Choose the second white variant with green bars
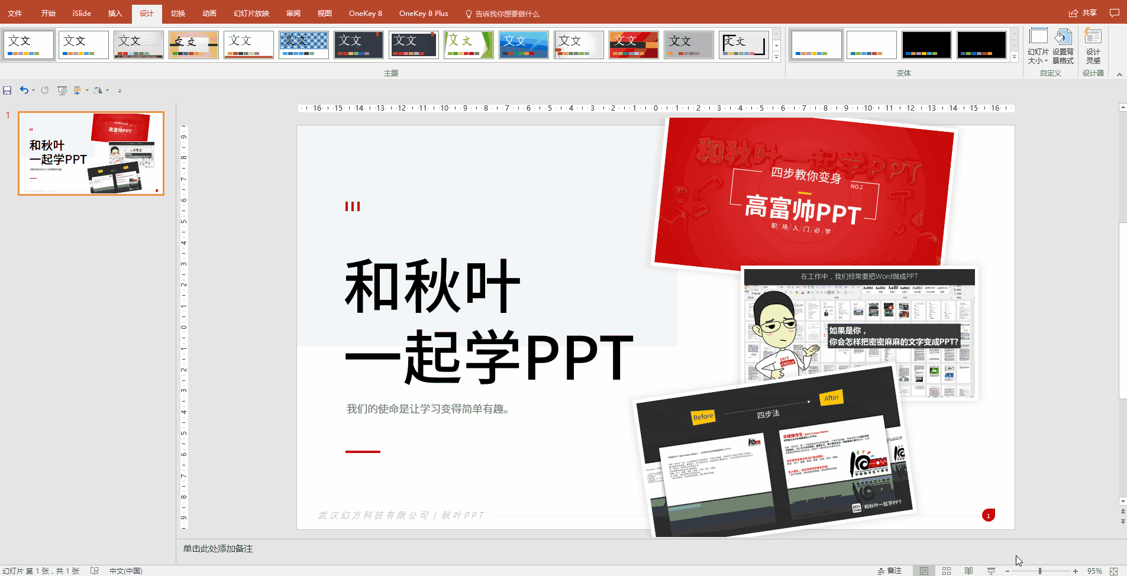 coord(871,45)
